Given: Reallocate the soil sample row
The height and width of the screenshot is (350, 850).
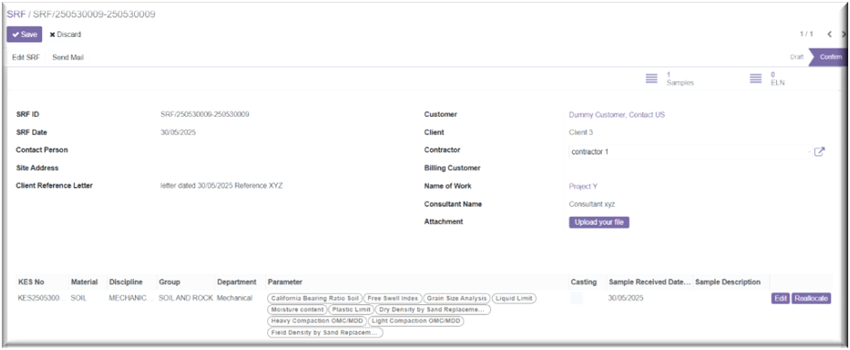Looking at the screenshot, I should click(811, 299).
